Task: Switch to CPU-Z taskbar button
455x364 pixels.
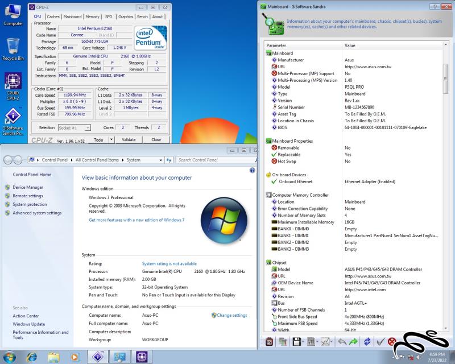Action: [x=142, y=357]
